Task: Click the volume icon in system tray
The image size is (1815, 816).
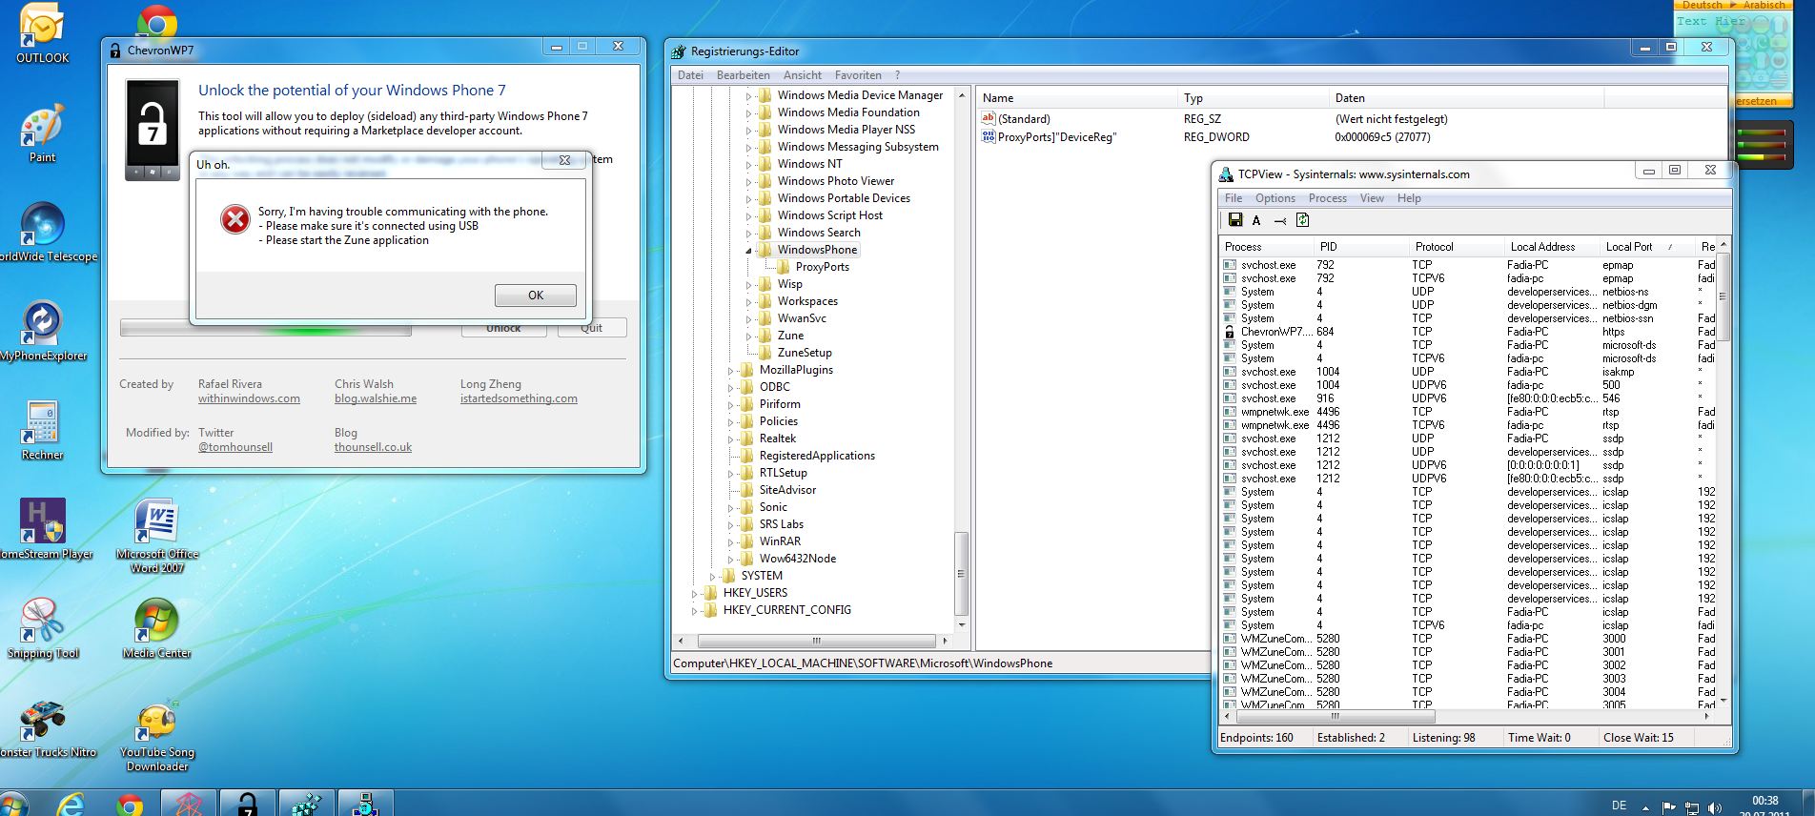Action: pos(1715,808)
